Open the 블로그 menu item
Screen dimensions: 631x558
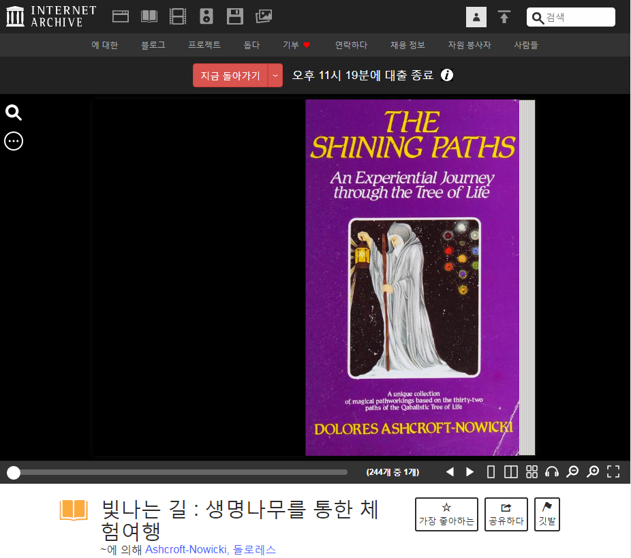(153, 45)
